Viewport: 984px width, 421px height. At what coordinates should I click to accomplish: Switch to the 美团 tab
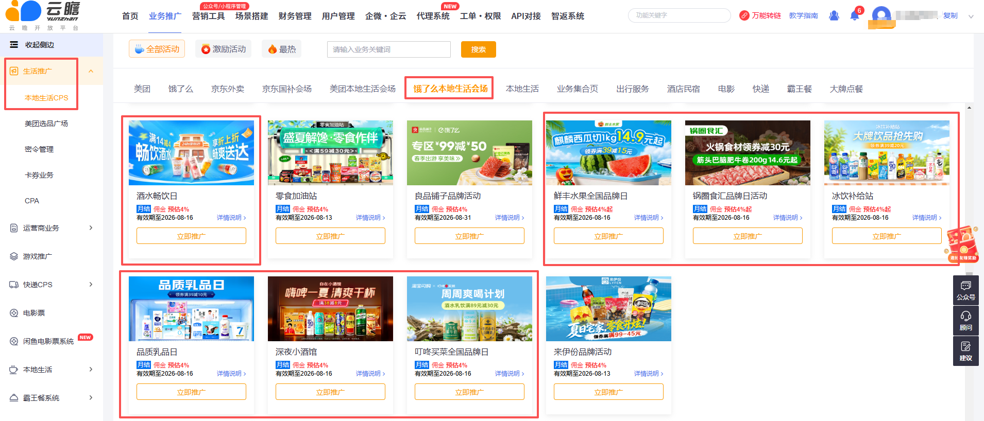tap(142, 89)
